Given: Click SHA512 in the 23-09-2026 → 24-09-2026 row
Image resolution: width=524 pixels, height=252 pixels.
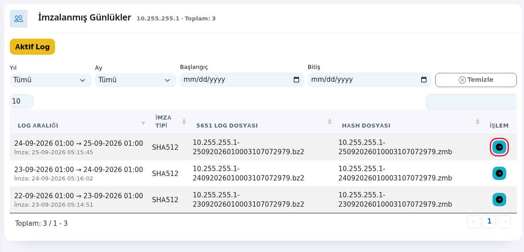Looking at the screenshot, I should click(x=165, y=173).
